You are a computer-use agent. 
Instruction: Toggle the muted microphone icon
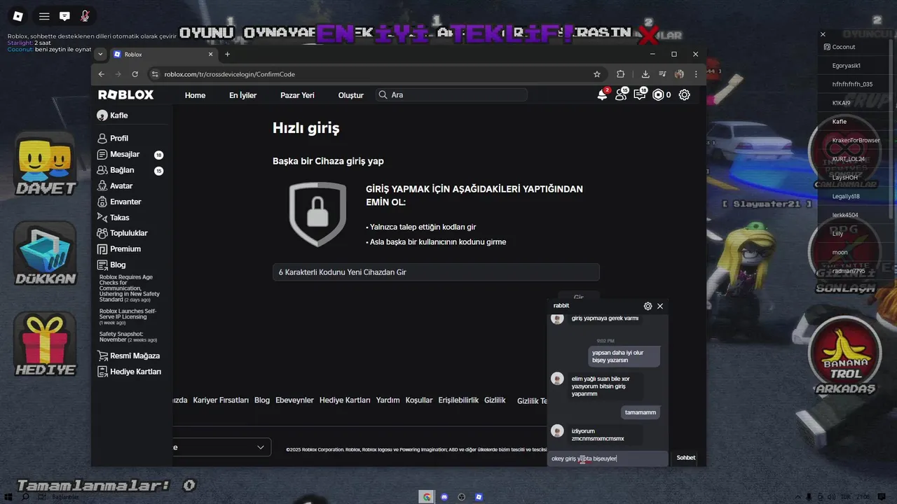(x=85, y=16)
